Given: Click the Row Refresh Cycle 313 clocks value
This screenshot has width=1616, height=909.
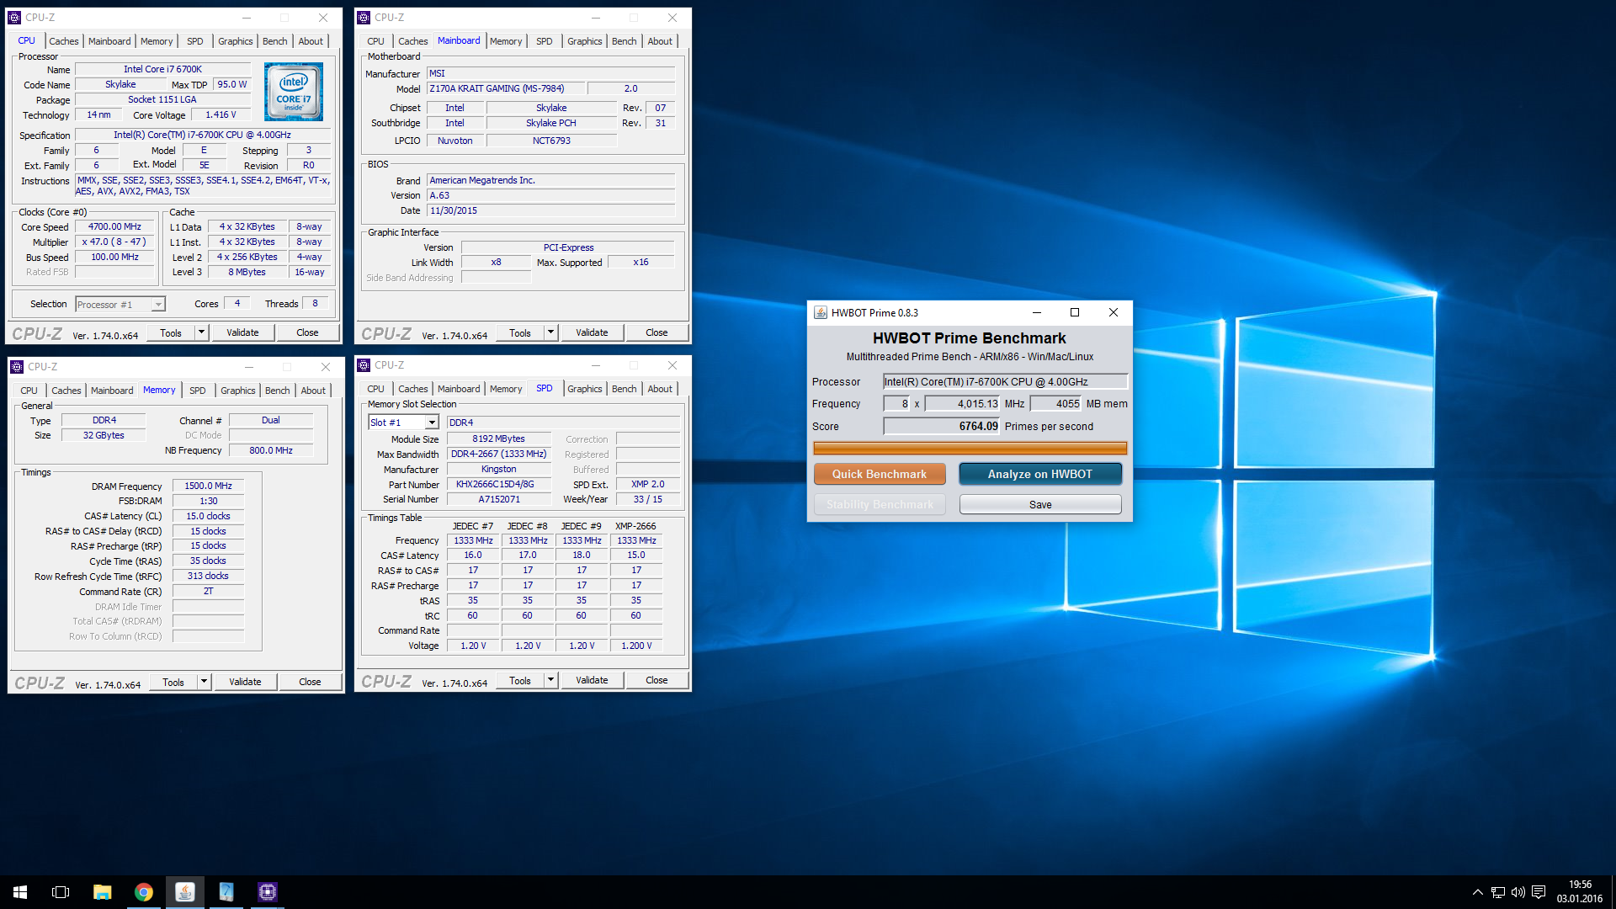Looking at the screenshot, I should pyautogui.click(x=208, y=577).
